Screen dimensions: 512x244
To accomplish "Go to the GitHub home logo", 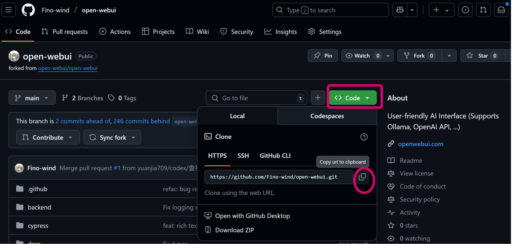I will (28, 10).
